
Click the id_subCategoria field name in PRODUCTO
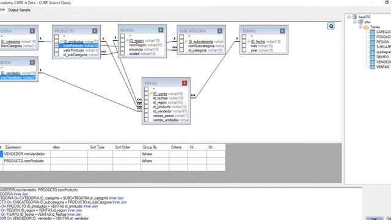coord(75,54)
